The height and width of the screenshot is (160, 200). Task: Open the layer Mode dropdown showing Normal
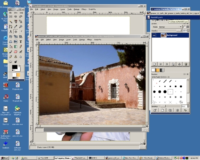click(170, 27)
